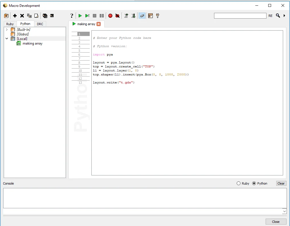Close the making array tab

point(99,24)
